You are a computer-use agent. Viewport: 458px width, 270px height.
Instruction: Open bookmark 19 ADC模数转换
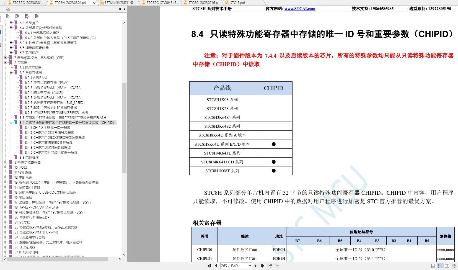(x=50, y=212)
